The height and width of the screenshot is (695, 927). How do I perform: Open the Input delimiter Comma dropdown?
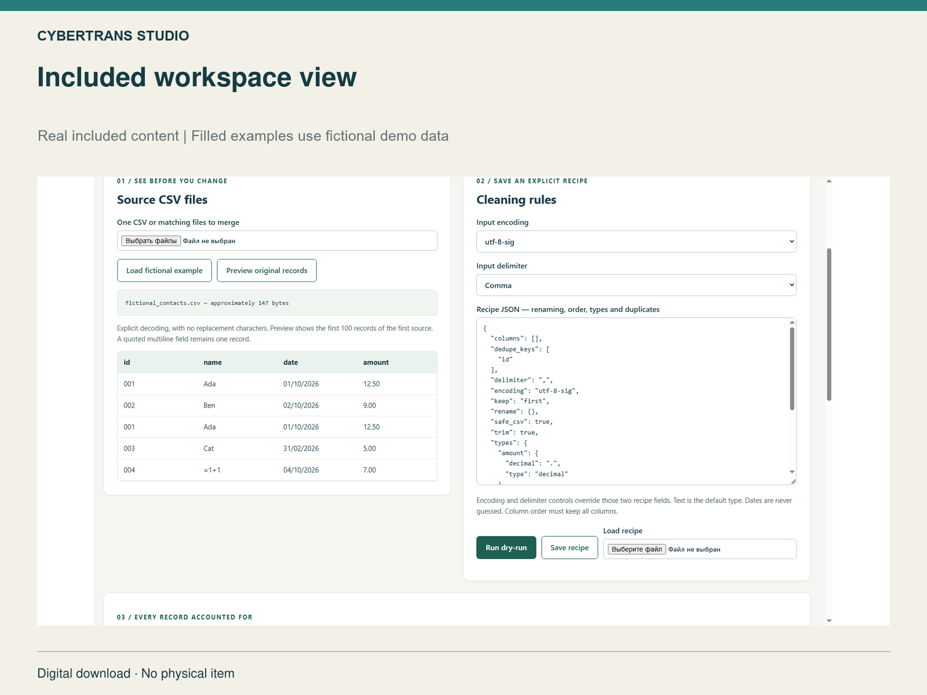[636, 285]
